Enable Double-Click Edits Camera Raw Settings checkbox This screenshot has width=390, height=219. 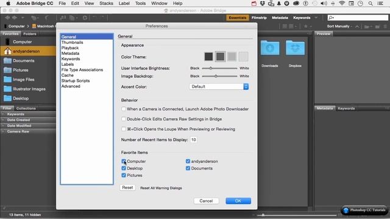point(124,119)
